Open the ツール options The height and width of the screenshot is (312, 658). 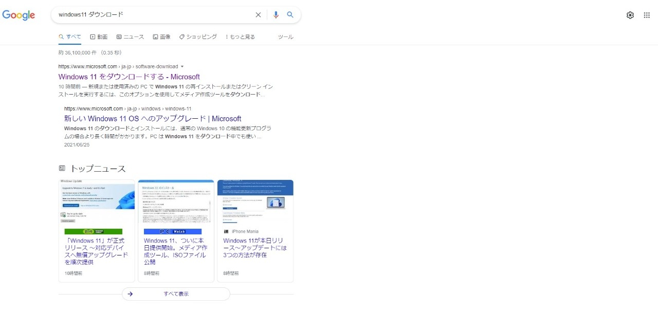285,37
